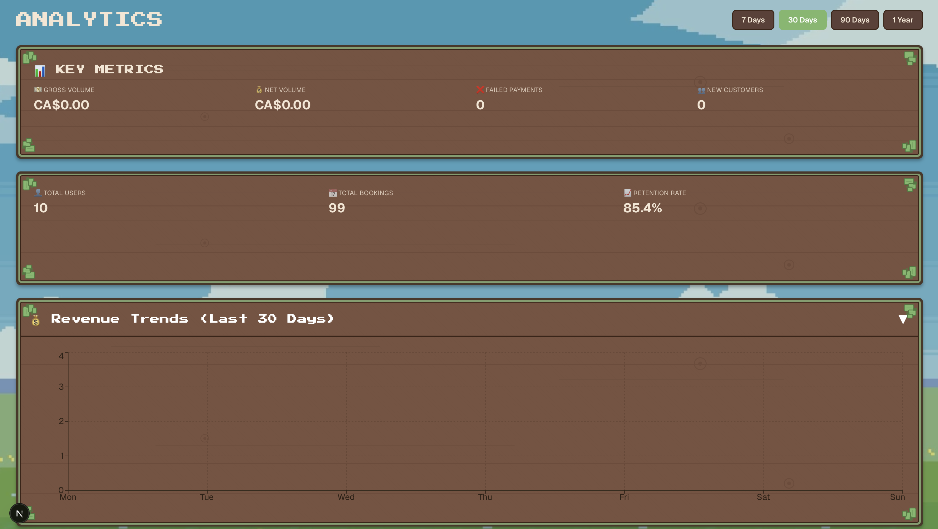
Task: Select the 30 Days range
Action: 802,20
